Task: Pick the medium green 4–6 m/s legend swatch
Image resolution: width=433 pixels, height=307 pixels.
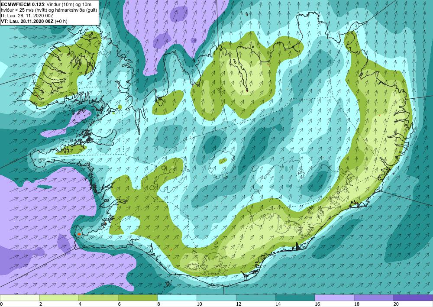Action: (98, 298)
